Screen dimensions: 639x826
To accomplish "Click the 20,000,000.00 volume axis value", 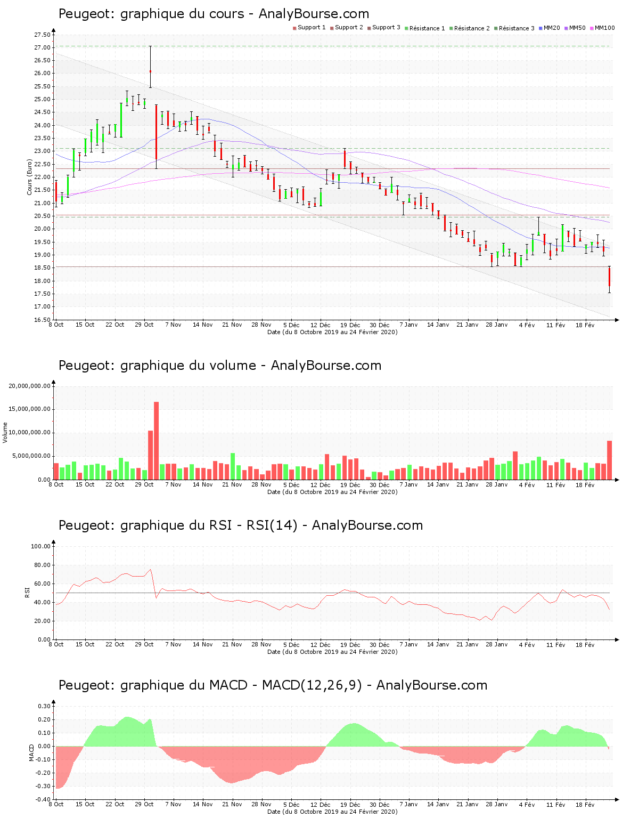I will 30,386.
